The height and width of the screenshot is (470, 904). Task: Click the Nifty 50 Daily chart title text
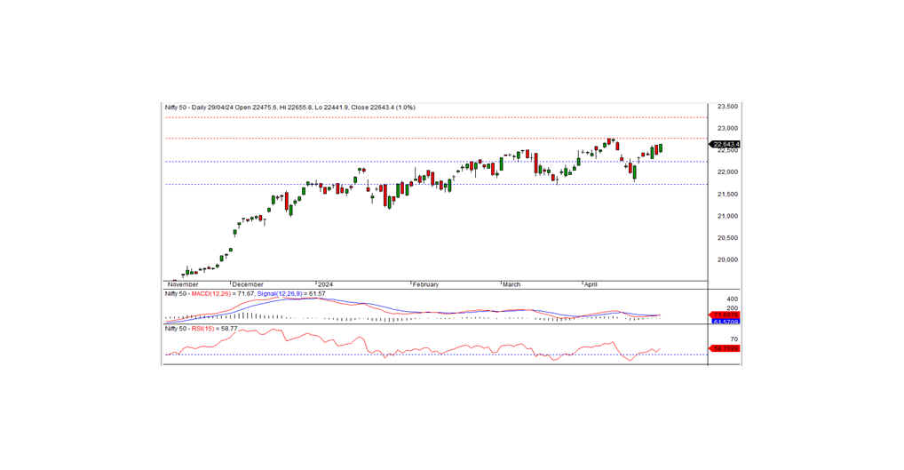(x=289, y=108)
